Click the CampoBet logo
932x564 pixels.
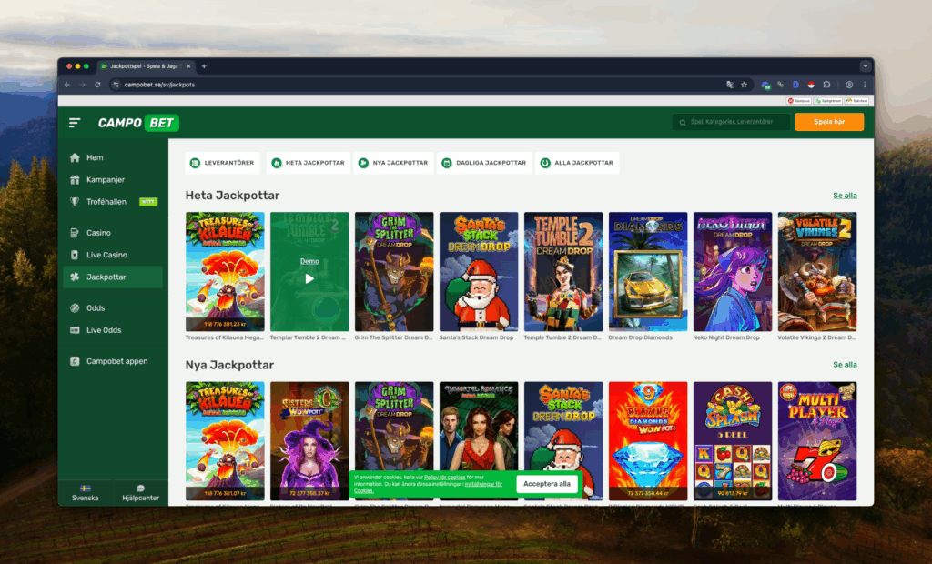click(x=138, y=123)
